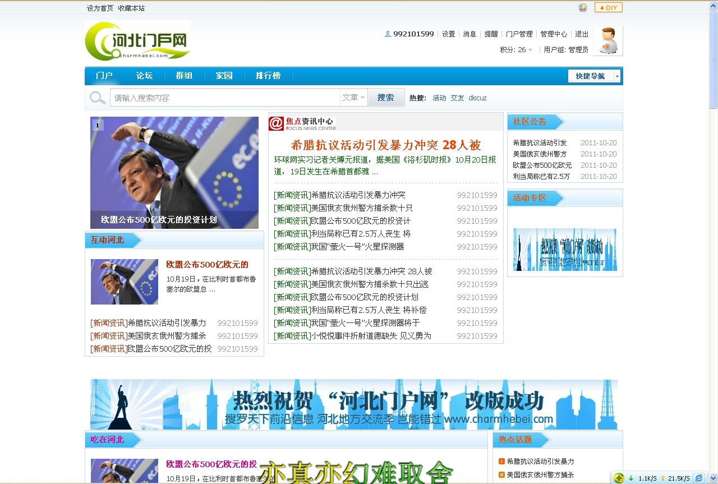Click the Focus News Center @ icon
718x484 pixels.
pos(276,123)
